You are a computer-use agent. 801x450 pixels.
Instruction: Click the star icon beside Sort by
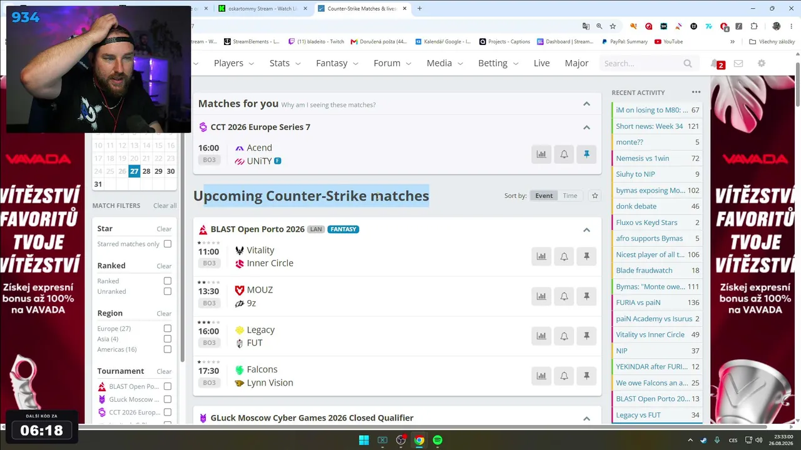pos(594,196)
